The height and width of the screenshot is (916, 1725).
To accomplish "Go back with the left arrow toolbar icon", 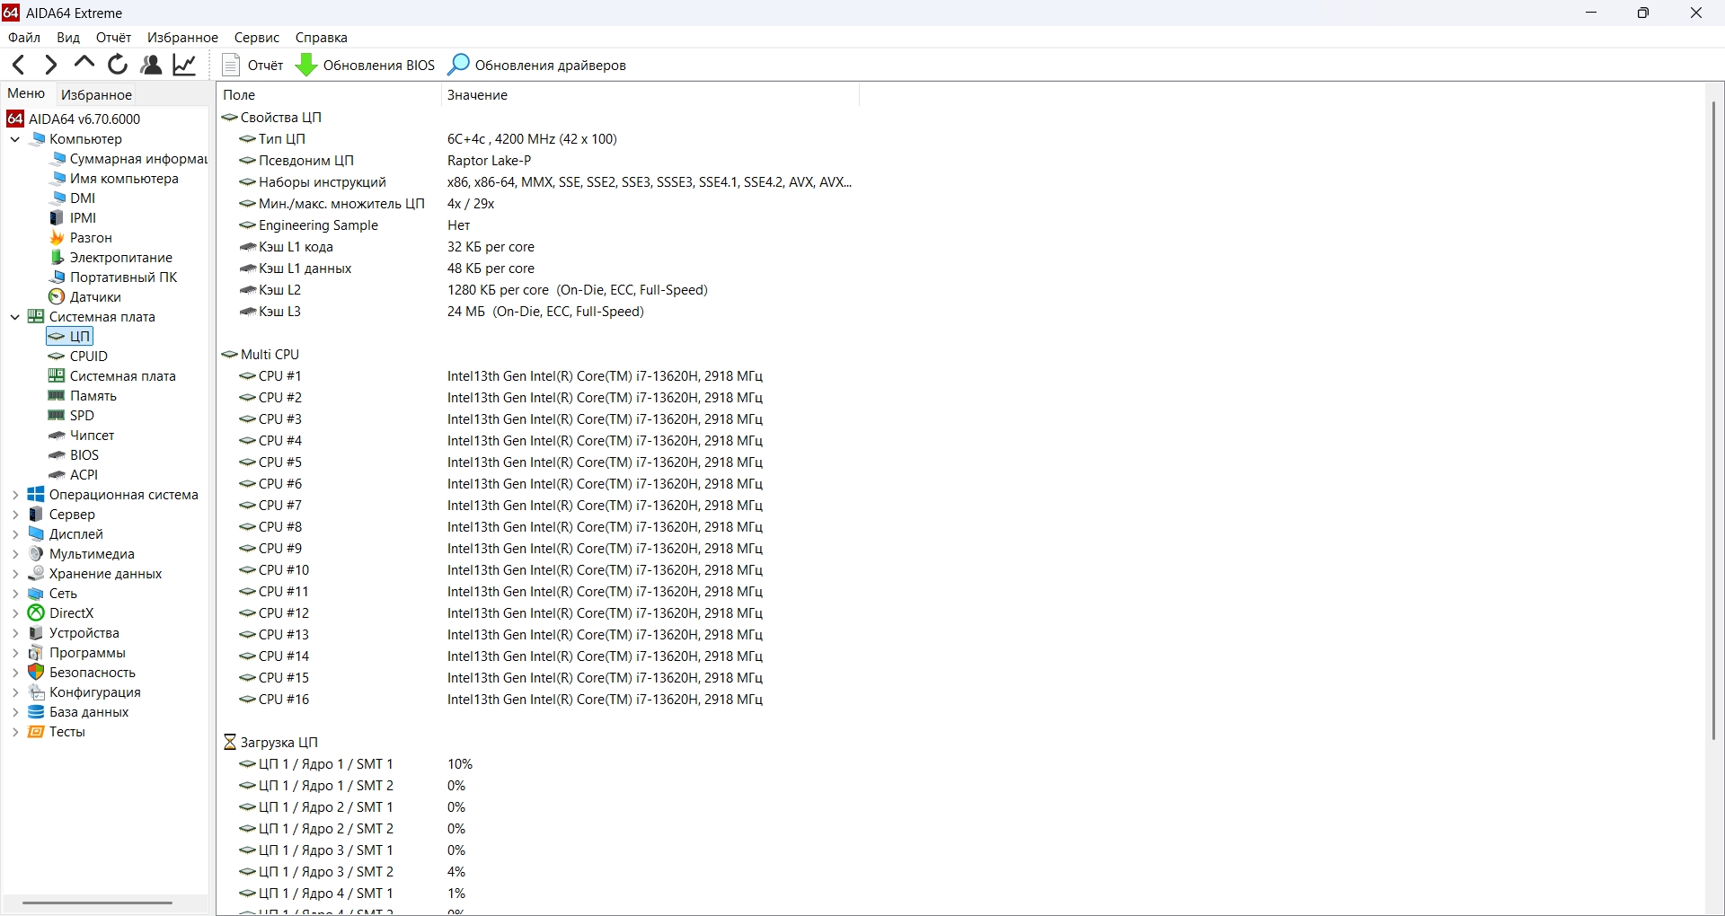I will click(x=18, y=65).
